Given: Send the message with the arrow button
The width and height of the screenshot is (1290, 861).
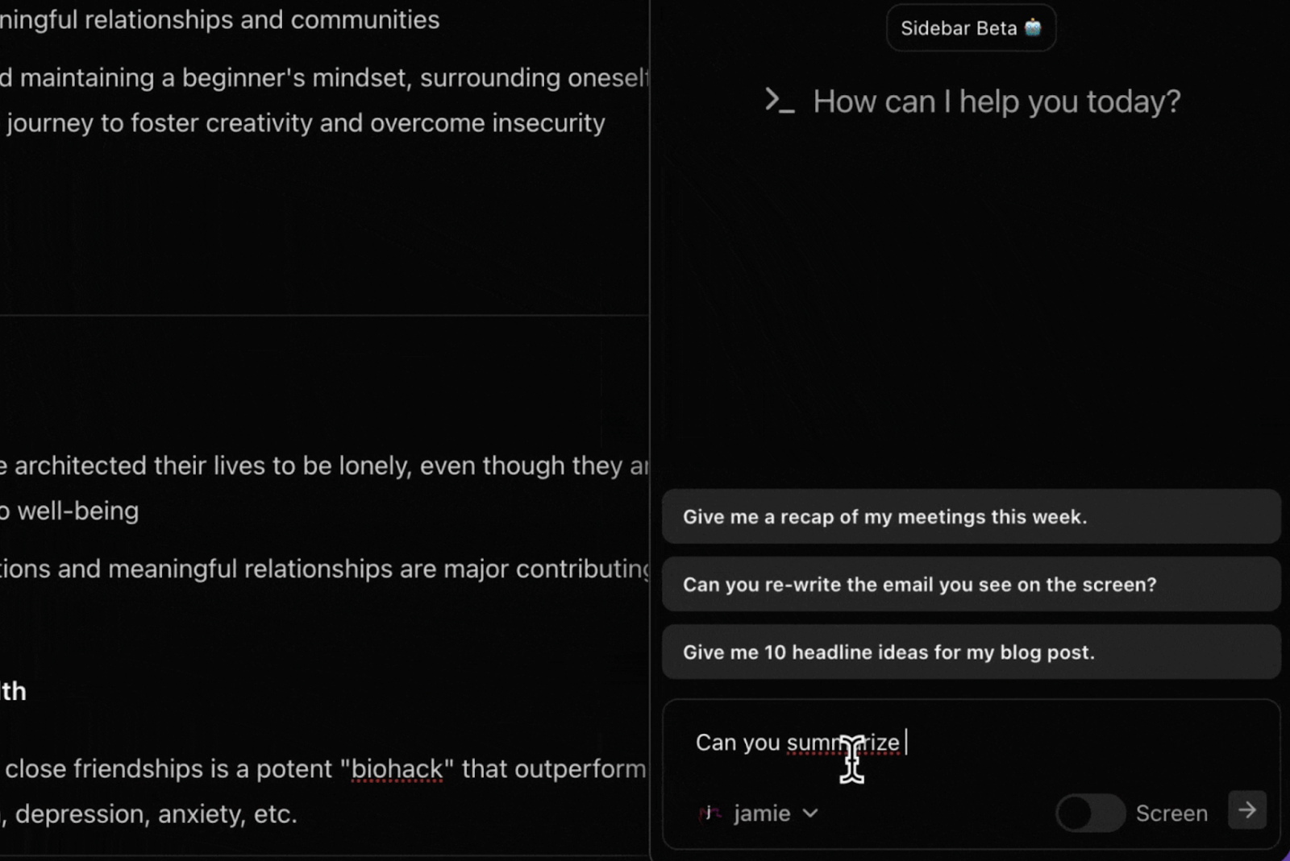Looking at the screenshot, I should (1246, 809).
